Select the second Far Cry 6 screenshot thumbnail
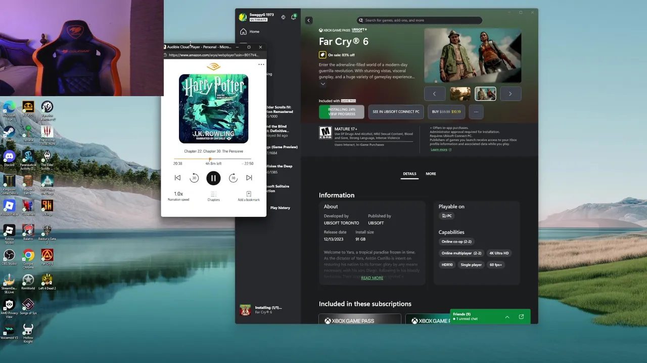This screenshot has width=647, height=363. click(485, 94)
